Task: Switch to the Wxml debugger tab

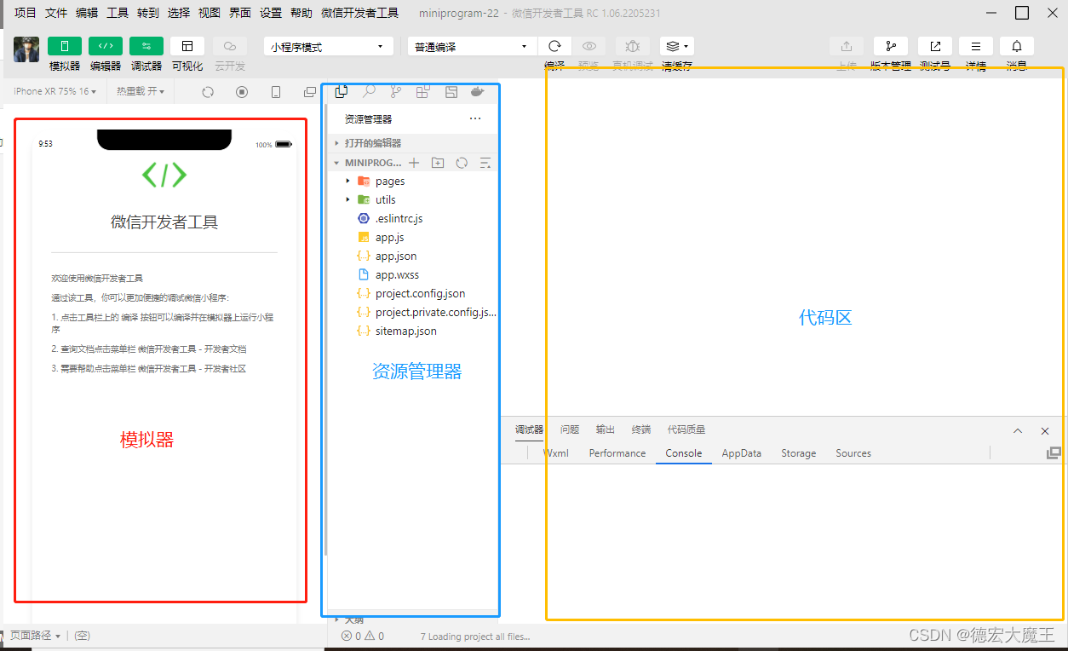Action: tap(555, 453)
